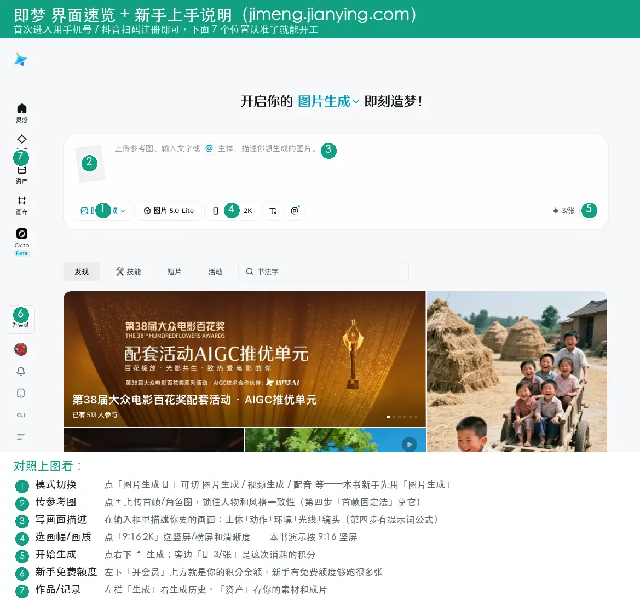Viewport: 640px width, 600px height.
Task: Launch the Octo Beta tool
Action: (x=22, y=241)
